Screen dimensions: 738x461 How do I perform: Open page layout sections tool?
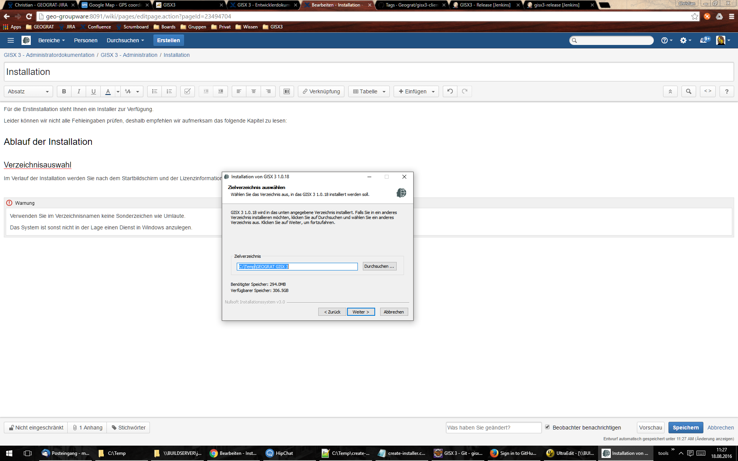[x=287, y=91]
